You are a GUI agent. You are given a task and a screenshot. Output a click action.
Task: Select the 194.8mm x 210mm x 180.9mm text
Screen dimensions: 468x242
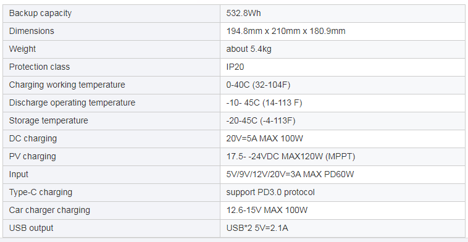(286, 31)
